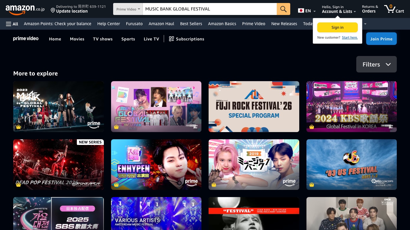
Task: Open the Furusato link
Action: point(134,24)
